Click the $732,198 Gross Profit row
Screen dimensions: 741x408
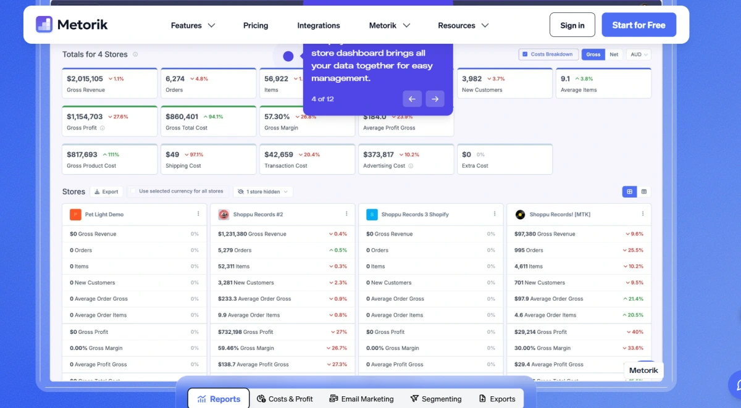(x=283, y=332)
